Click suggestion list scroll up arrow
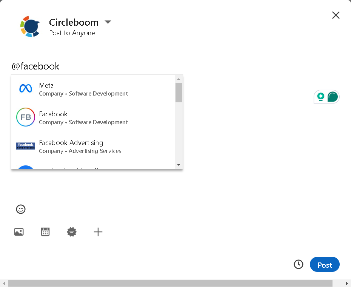The width and height of the screenshot is (351, 287). (x=179, y=79)
